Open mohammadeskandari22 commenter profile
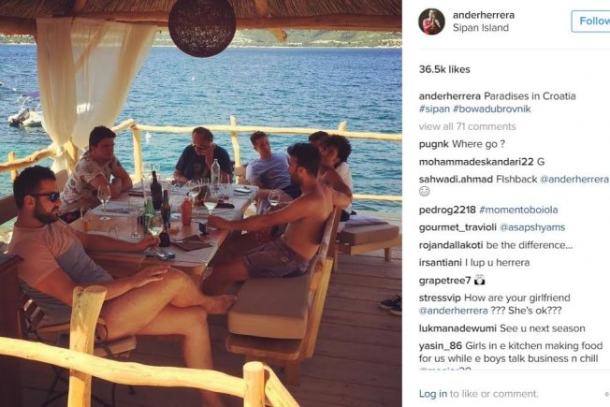This screenshot has height=407, width=610. click(476, 162)
